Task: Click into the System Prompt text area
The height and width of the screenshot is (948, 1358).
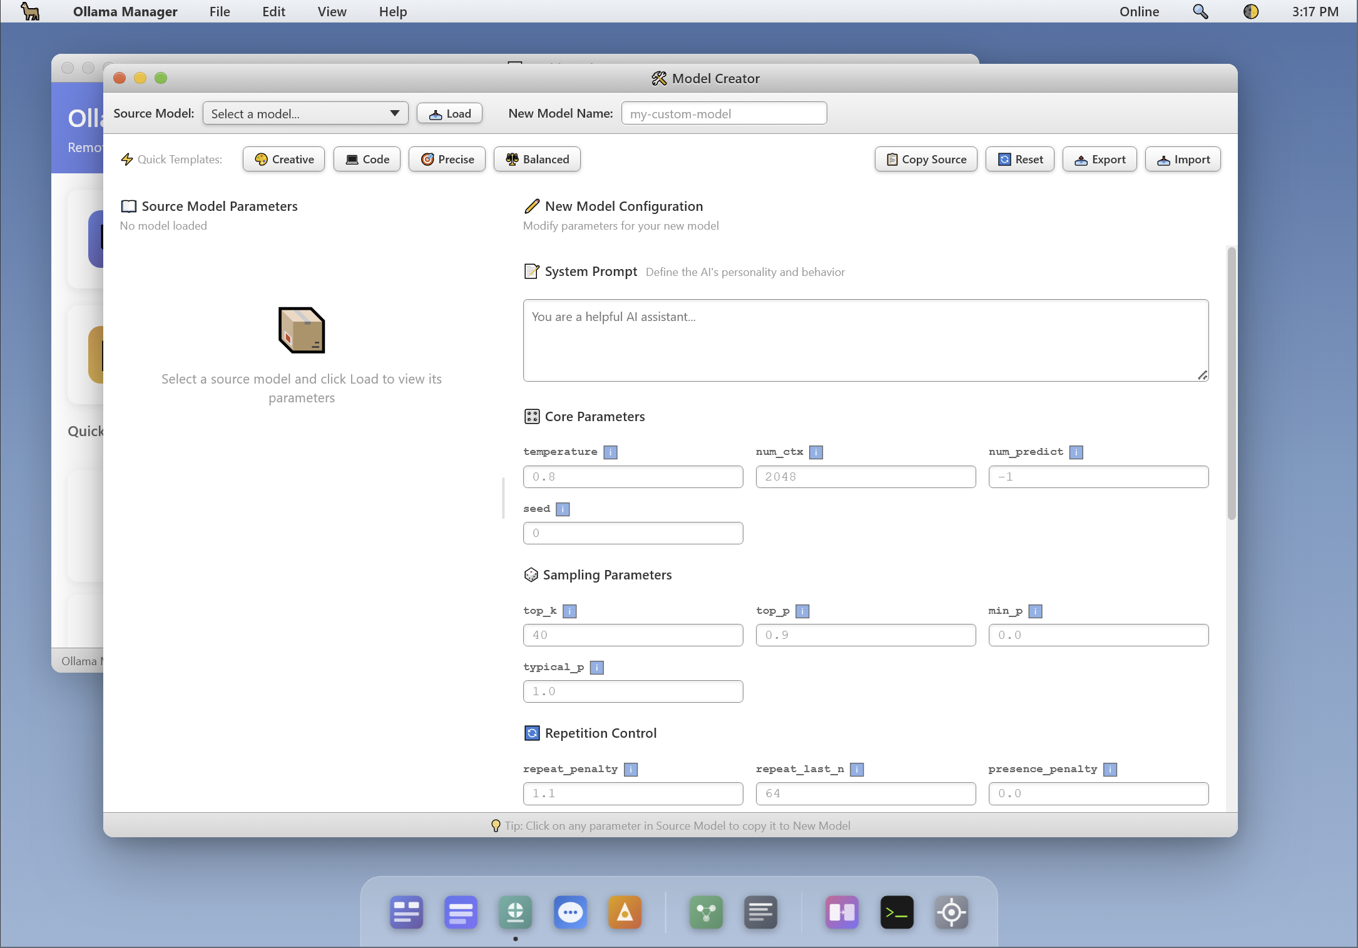Action: pos(865,340)
